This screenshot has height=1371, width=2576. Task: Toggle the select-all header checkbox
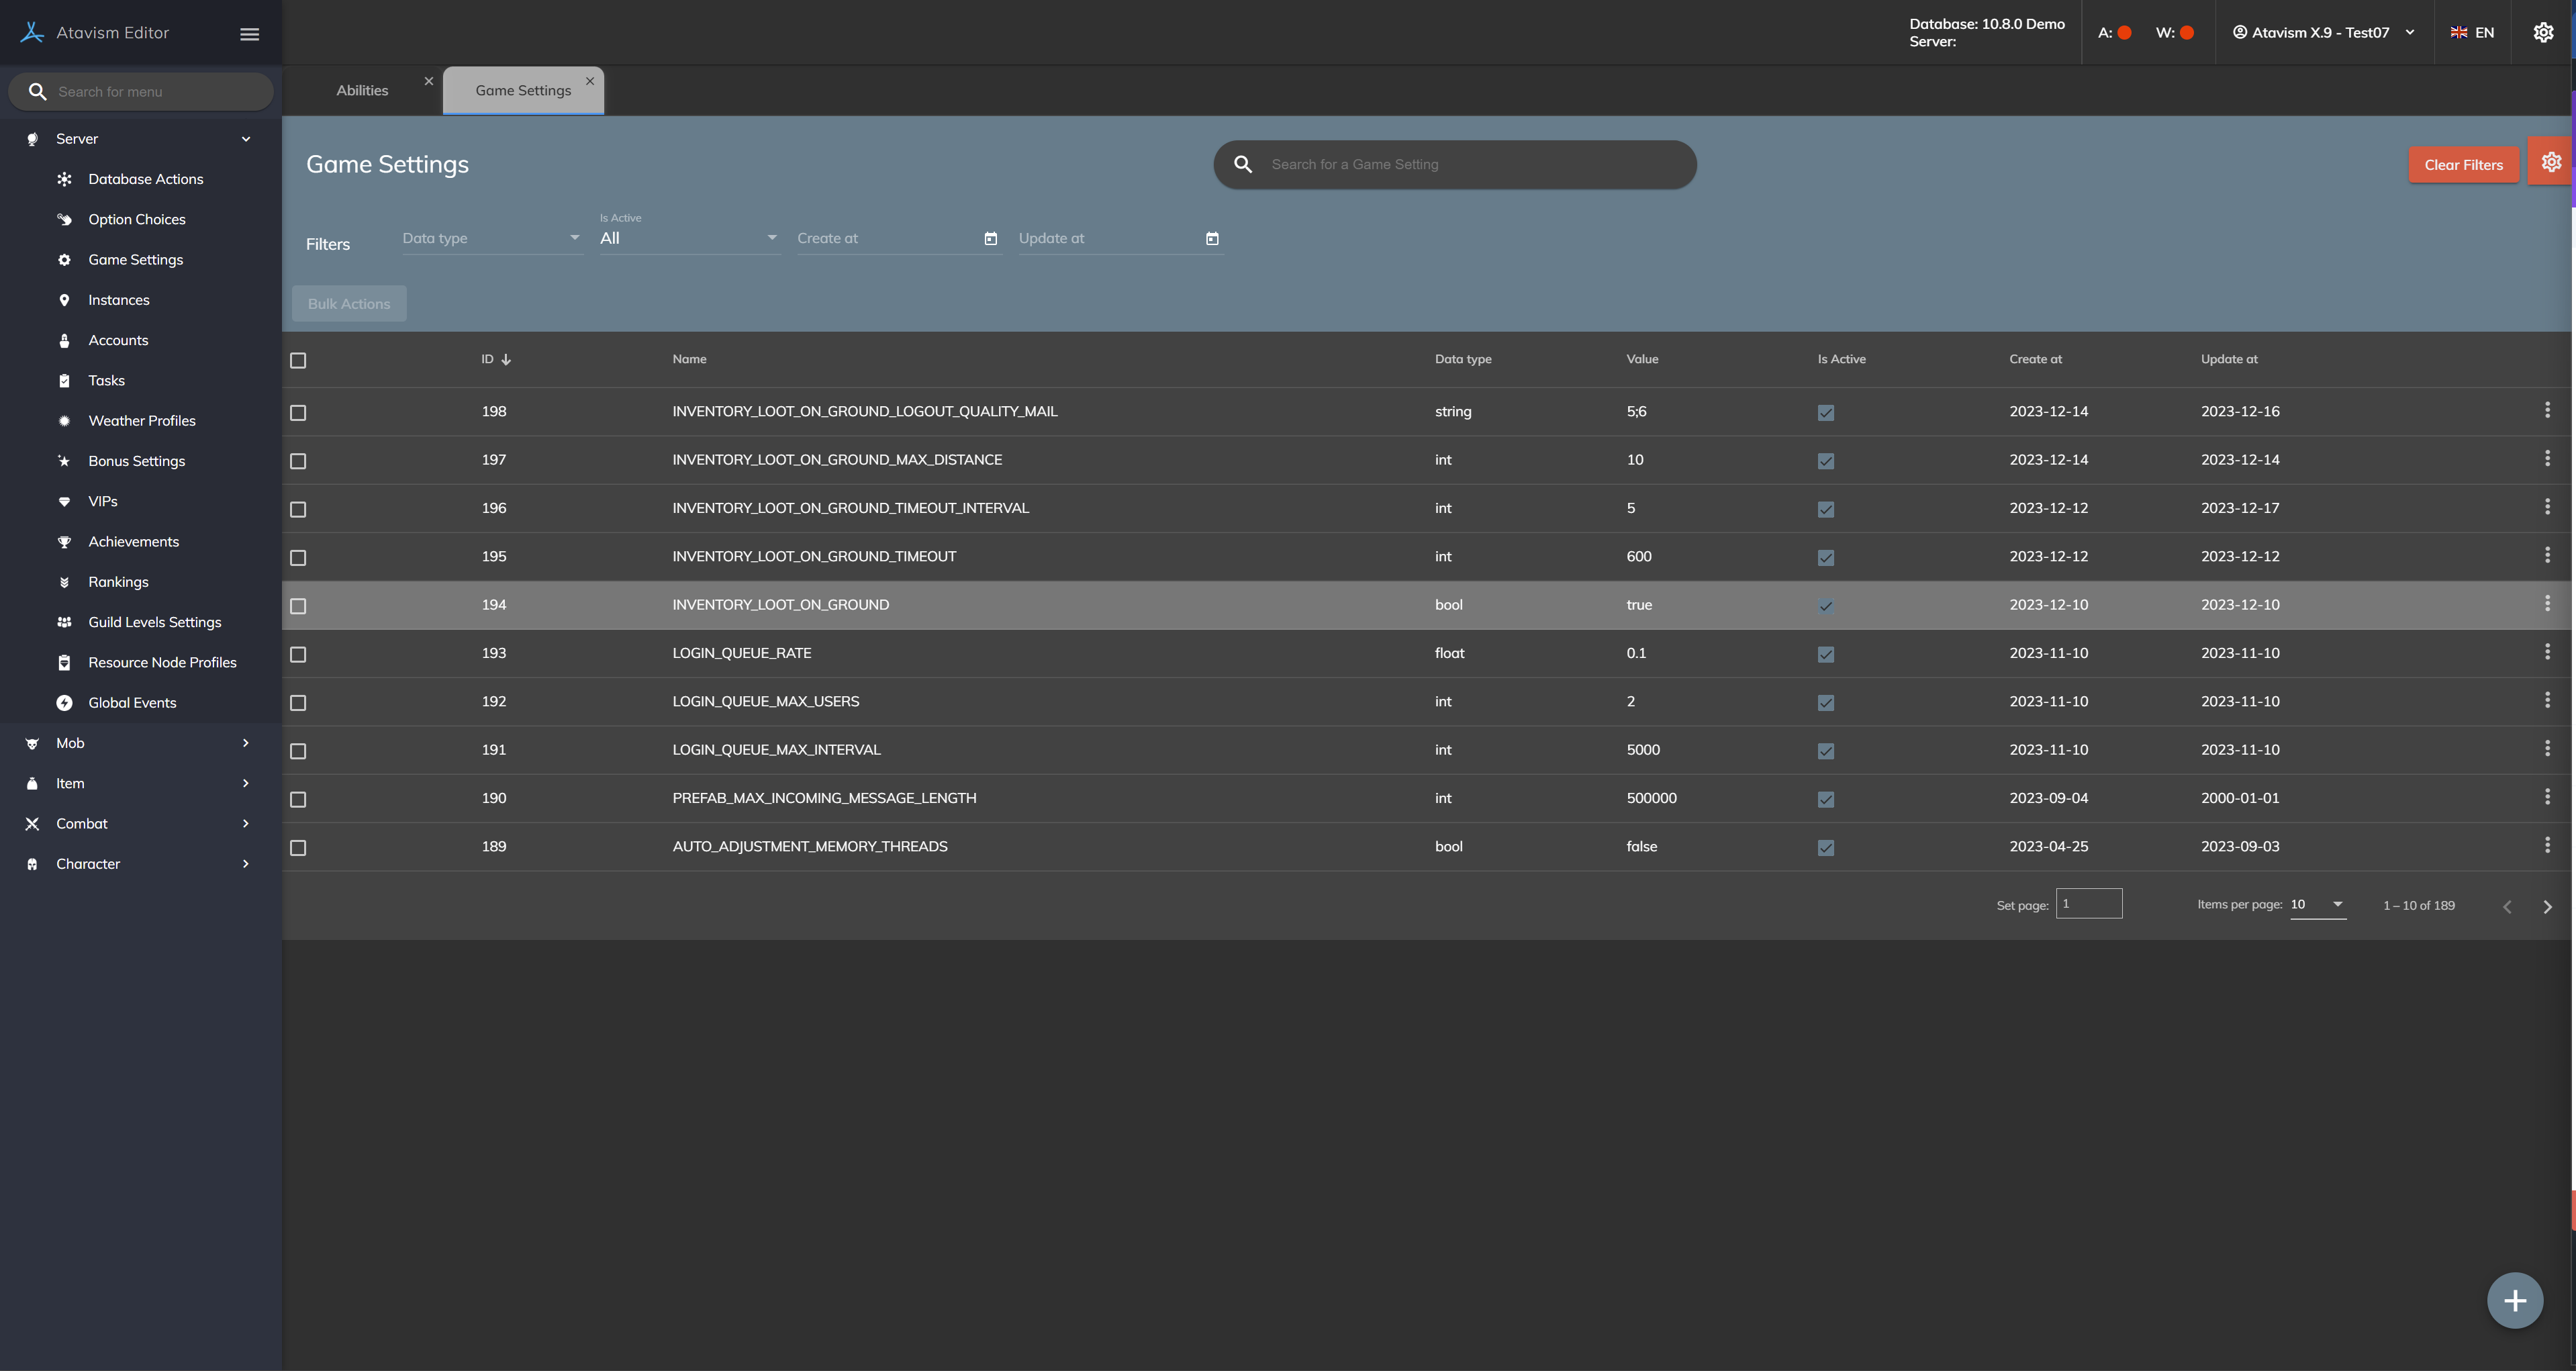click(x=298, y=360)
